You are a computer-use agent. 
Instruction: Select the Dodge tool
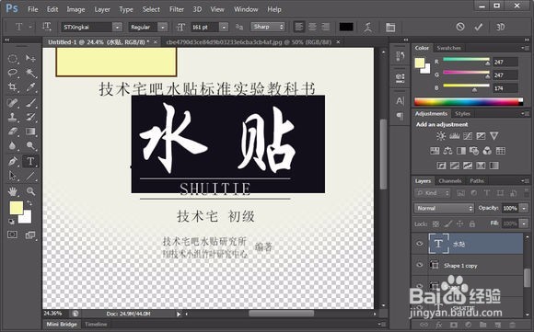(x=30, y=145)
